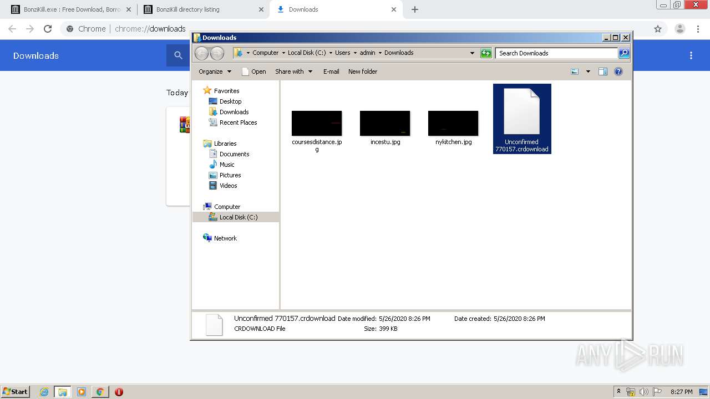
Task: Click the Downloads breadcrumb segment
Action: (399, 53)
